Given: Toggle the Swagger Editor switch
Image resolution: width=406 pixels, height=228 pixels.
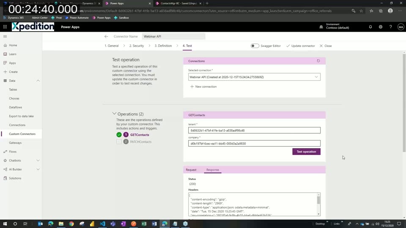Looking at the screenshot, I should pos(255,46).
